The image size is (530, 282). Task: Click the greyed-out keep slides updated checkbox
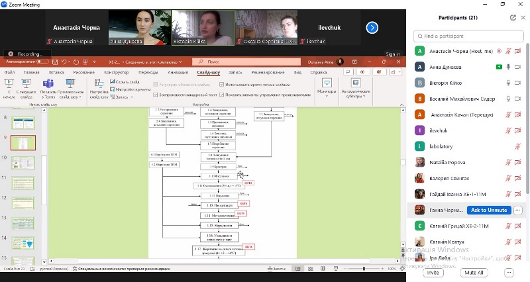pyautogui.click(x=156, y=85)
